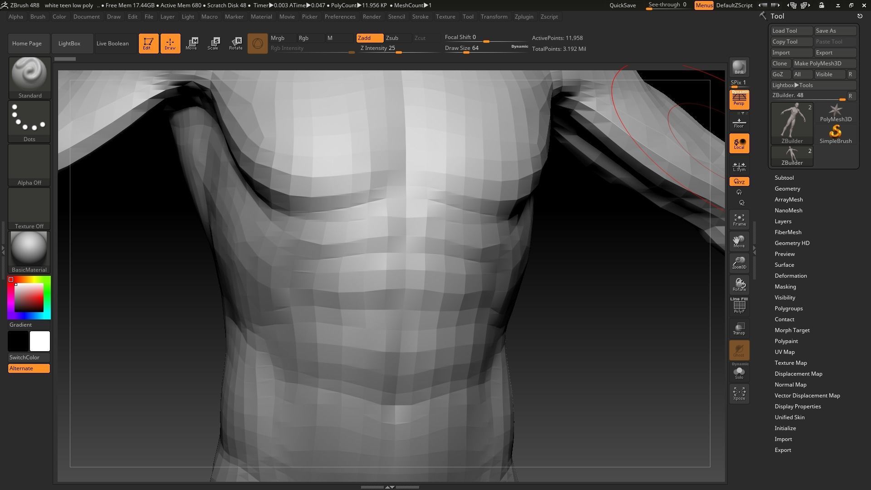Toggle Persp perspective mode

(739, 100)
